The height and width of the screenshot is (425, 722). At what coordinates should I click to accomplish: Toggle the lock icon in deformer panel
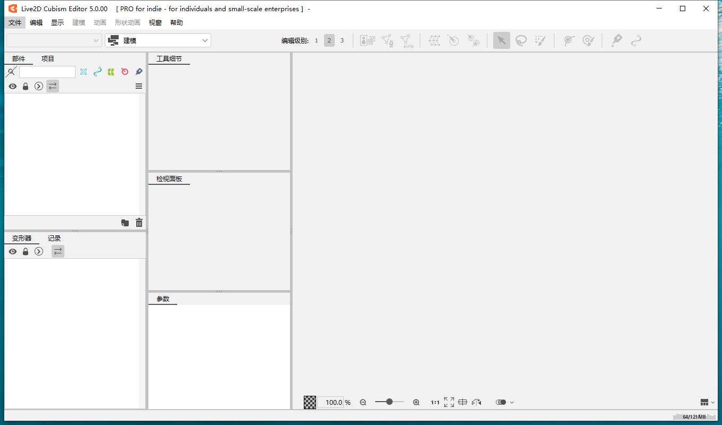coord(26,251)
